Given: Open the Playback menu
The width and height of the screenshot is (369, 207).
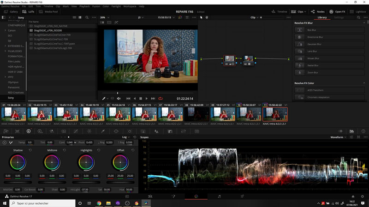Looking at the screenshot, I should coord(84,6).
